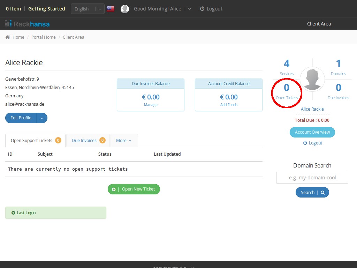
Task: Expand the Last Login panel
Action: (x=56, y=213)
